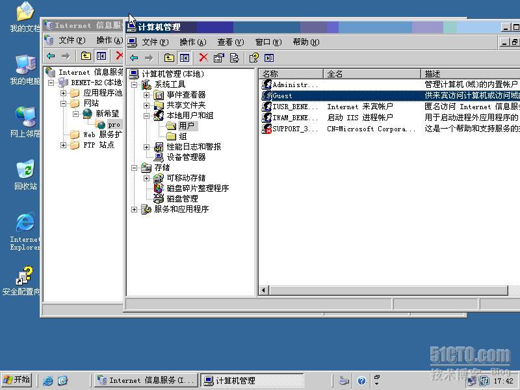The image size is (520, 390).
Task: Expand Event Viewer node
Action: [146, 95]
